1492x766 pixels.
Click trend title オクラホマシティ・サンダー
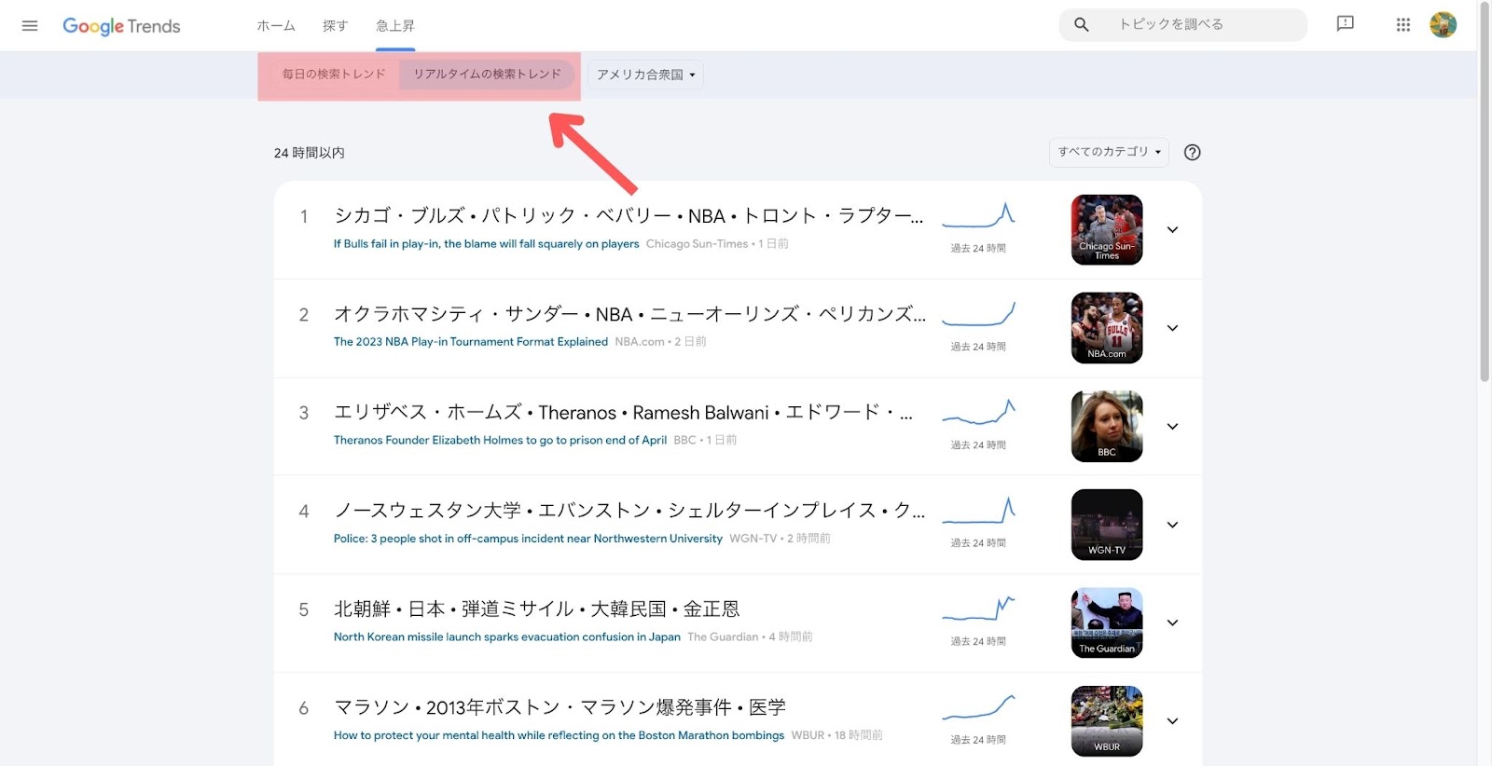[x=630, y=315]
